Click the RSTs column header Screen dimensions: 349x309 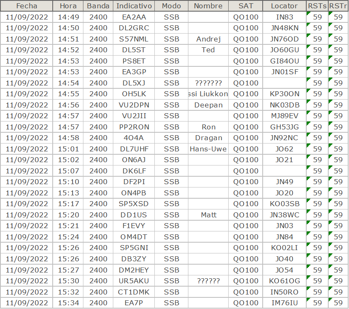coord(317,6)
